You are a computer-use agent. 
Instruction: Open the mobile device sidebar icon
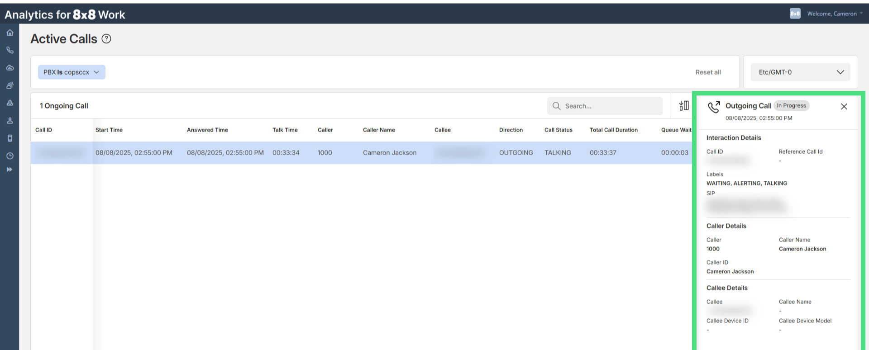tap(10, 138)
